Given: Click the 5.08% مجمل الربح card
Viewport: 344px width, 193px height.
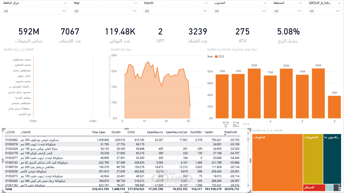Looking at the screenshot, I should pyautogui.click(x=288, y=35).
